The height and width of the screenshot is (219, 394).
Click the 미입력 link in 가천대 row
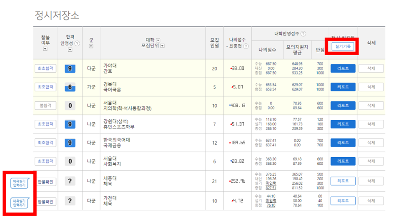271,201
